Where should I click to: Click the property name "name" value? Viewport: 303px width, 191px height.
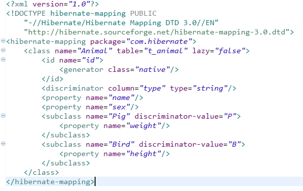coord(121,98)
